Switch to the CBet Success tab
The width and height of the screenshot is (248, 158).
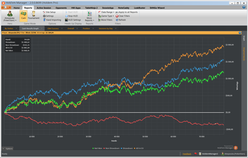53,29
